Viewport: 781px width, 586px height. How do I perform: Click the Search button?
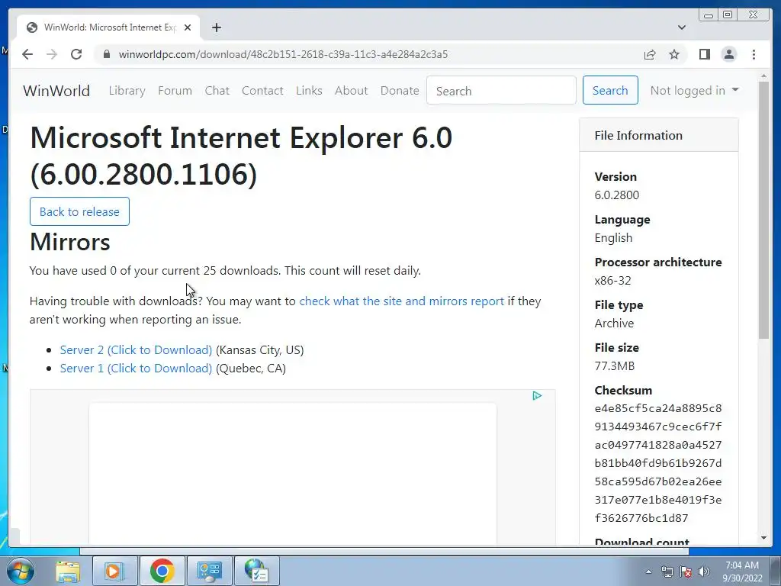pos(610,90)
